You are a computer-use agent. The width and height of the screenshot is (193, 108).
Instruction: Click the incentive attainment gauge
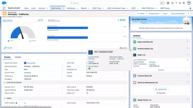(23, 32)
